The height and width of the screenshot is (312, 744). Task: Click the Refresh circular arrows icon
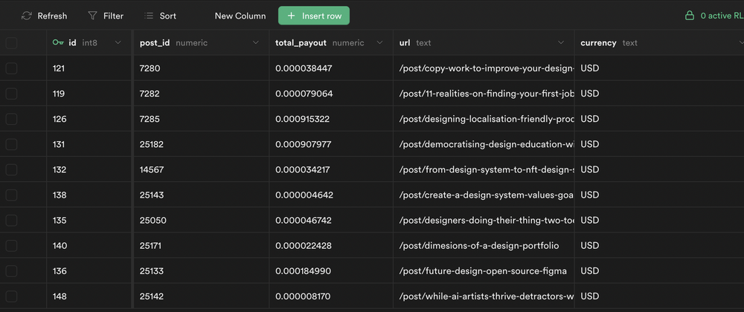tap(27, 16)
